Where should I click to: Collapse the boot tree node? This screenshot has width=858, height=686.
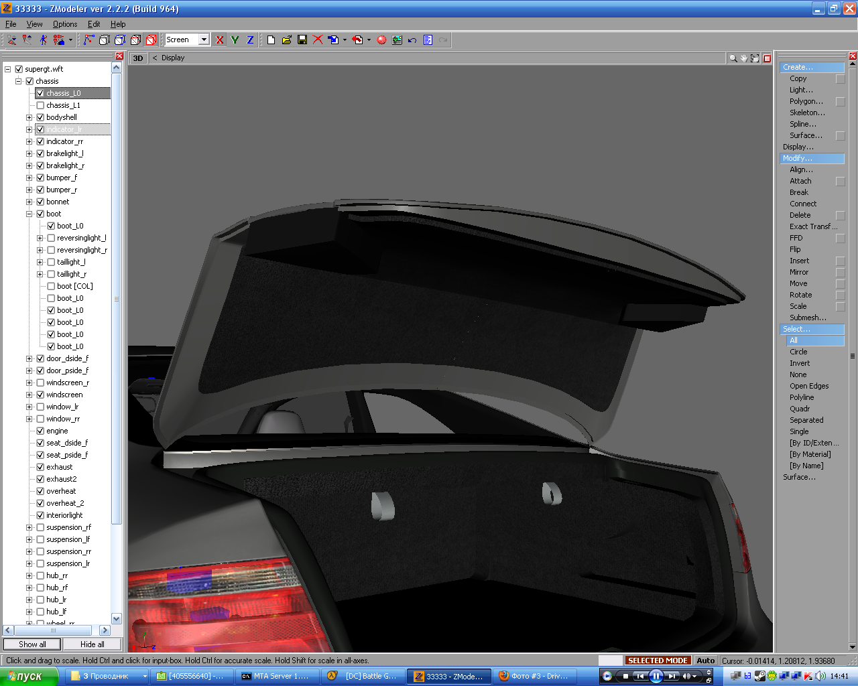(29, 214)
